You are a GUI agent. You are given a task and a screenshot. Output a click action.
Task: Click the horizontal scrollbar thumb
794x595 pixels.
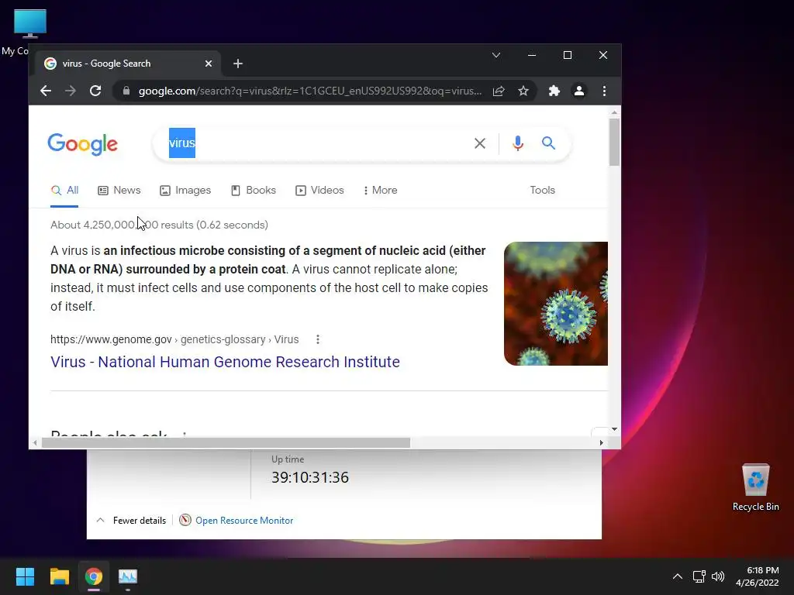(x=226, y=442)
